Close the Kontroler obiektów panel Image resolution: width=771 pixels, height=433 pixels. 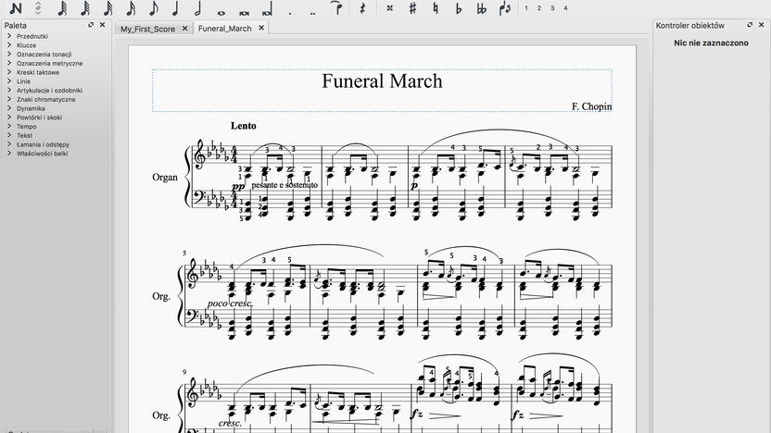point(762,25)
